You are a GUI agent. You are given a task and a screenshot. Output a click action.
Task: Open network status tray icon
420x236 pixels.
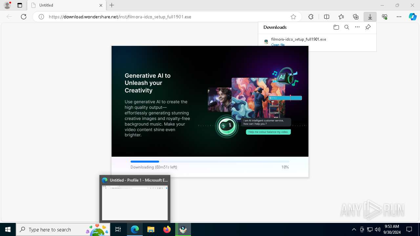tap(370, 229)
